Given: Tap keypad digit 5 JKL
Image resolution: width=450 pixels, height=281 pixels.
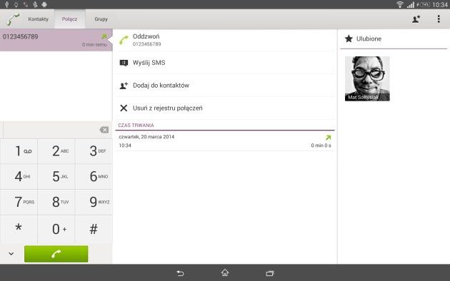Looking at the screenshot, I should 56,176.
